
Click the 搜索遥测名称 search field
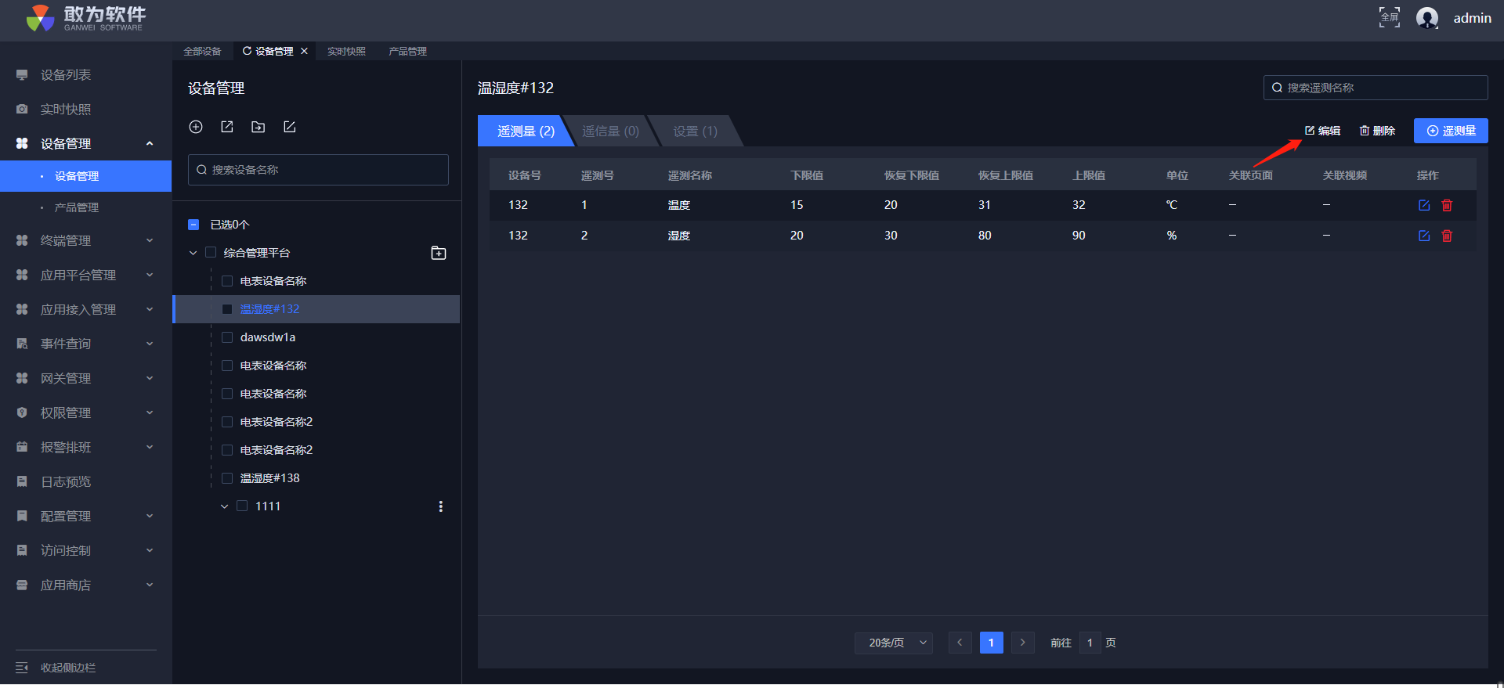[1376, 88]
